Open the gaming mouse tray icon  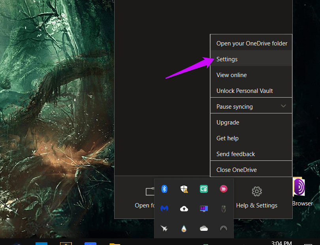pos(224,209)
